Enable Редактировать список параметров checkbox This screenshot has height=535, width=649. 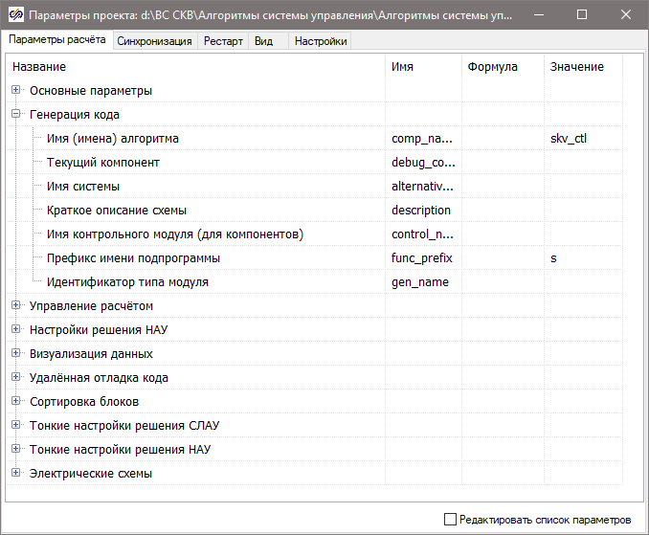451,520
